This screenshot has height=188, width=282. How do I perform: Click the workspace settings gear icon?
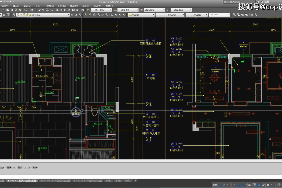[4, 15]
